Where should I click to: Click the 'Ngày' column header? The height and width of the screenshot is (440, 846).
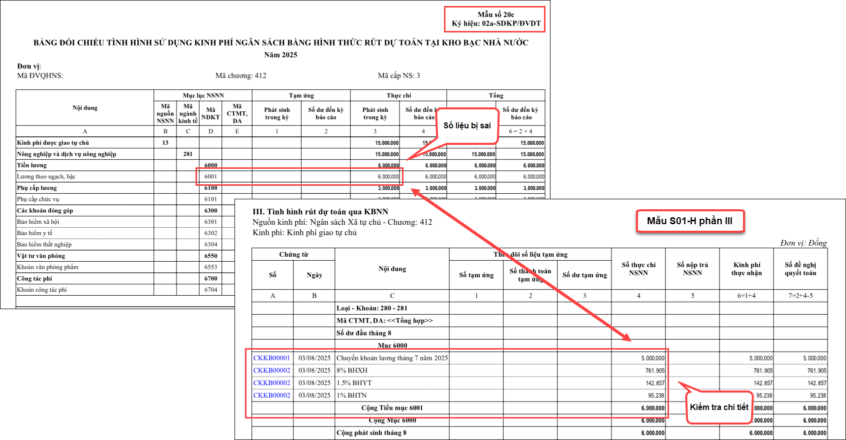pyautogui.click(x=314, y=275)
